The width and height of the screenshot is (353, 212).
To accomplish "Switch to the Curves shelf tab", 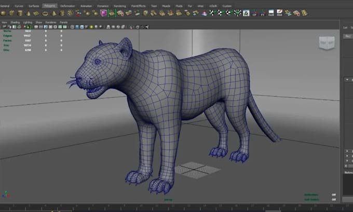I will click(x=19, y=6).
